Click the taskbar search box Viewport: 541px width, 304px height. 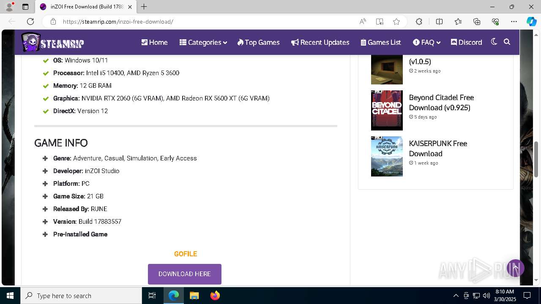[81, 296]
